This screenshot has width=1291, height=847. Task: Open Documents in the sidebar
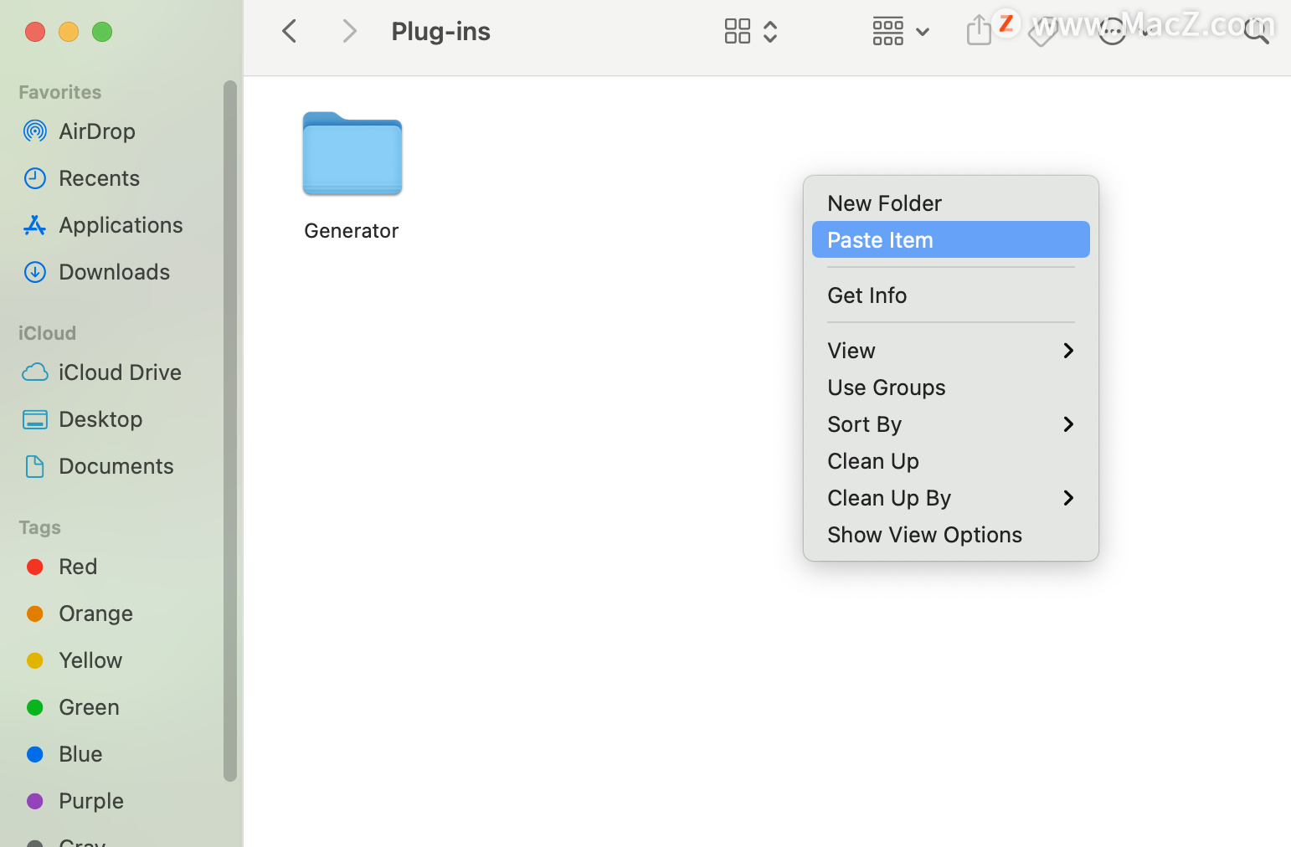[x=116, y=466]
